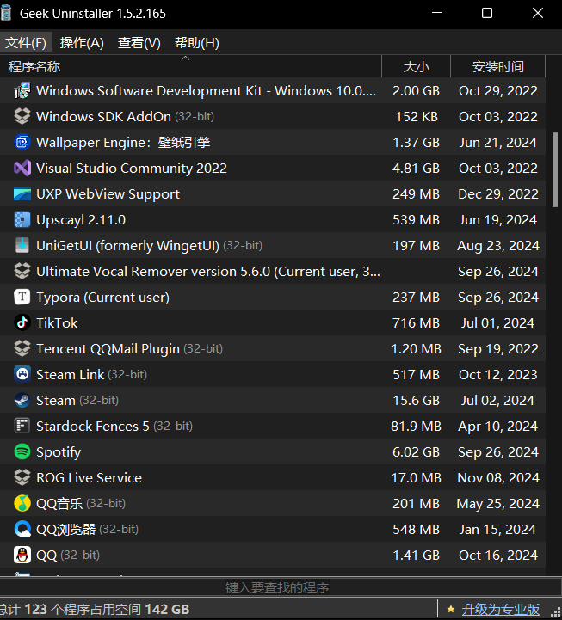Screen dimensions: 562x620
Task: Open the 查看(V) menu
Action: coord(139,42)
